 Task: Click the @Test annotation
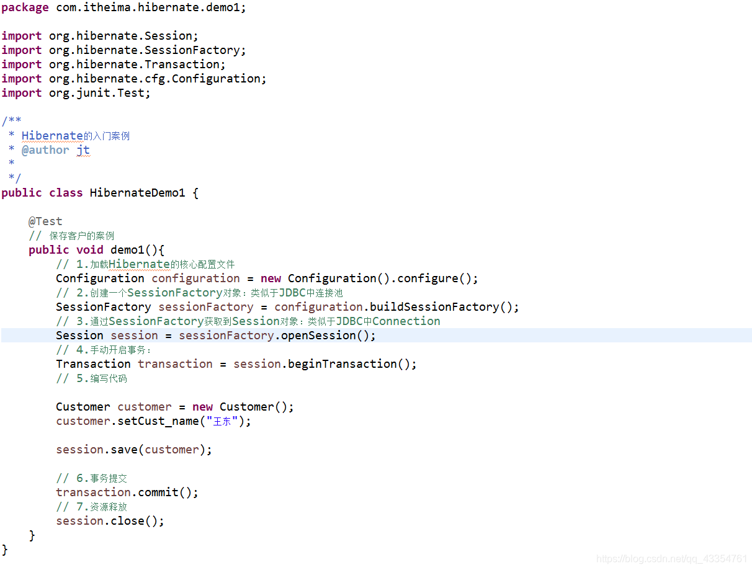pos(45,221)
